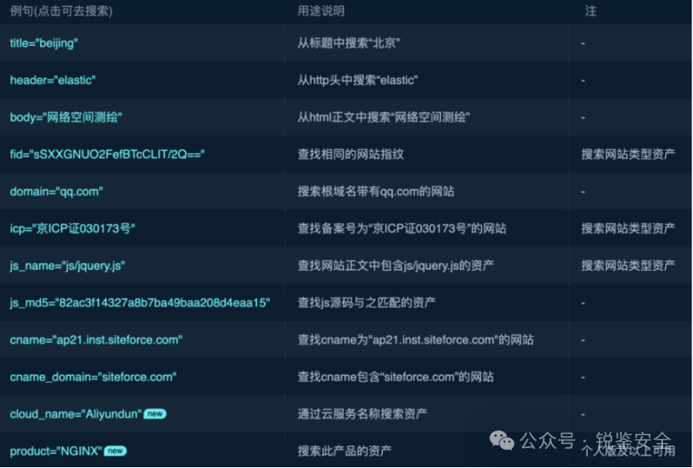Screen dimensions: 693x468
Task: Search with the cname="ap21.inst.siteforce.com" example
Action: (x=96, y=340)
